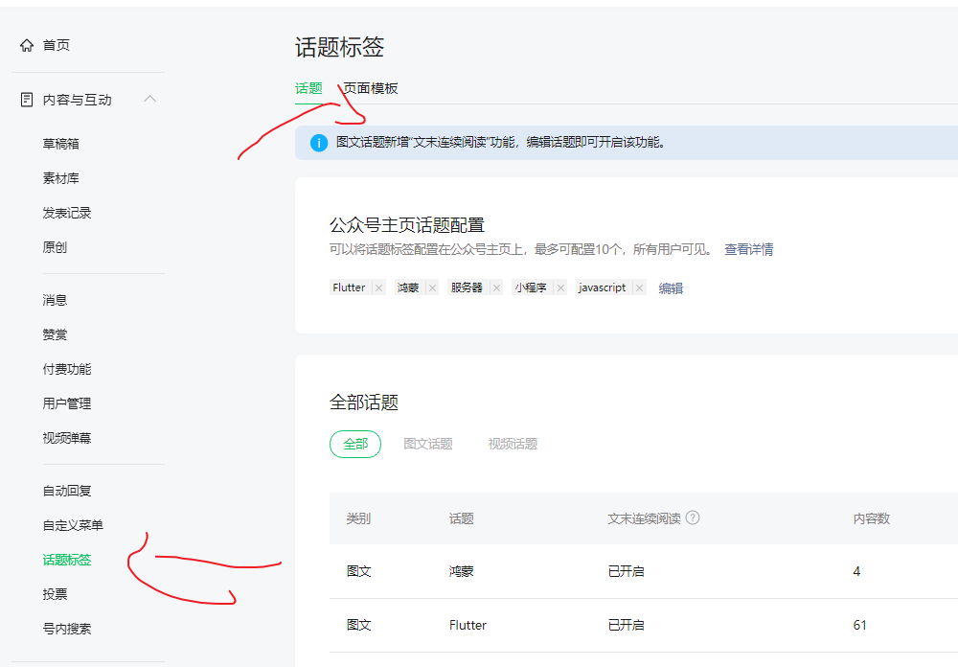Switch to the 页面模板 tab
Image resolution: width=958 pixels, height=667 pixels.
point(373,87)
